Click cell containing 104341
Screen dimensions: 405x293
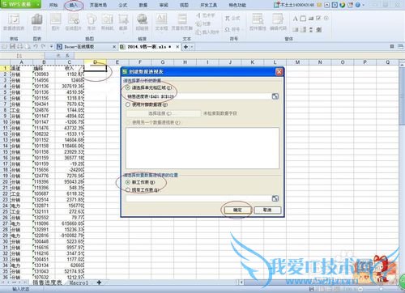[x=44, y=104]
